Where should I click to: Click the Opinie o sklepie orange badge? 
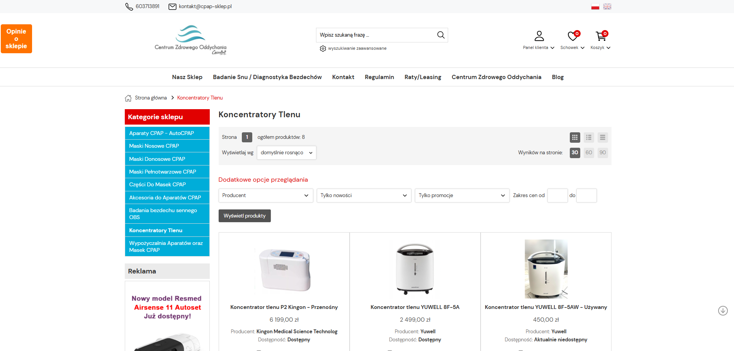tap(16, 39)
